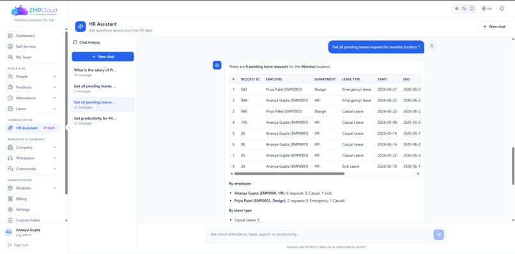Open the Dashboard icon in sidebar
515x254 pixels.
tap(10, 36)
